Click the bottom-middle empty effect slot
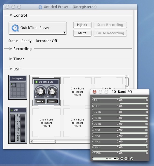Viewport: 154px width, 166px height. click(x=77, y=123)
